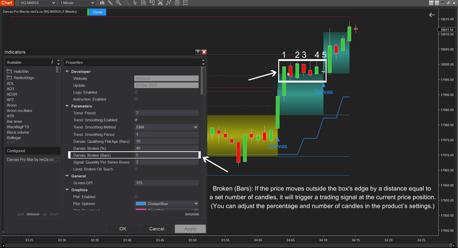Click the zoom in magnifier icon
Screen dimensions: 458x248
click(x=118, y=3)
